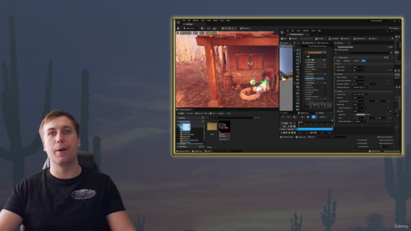Click Thumbnail in the Niagara toolbar

point(334,38)
